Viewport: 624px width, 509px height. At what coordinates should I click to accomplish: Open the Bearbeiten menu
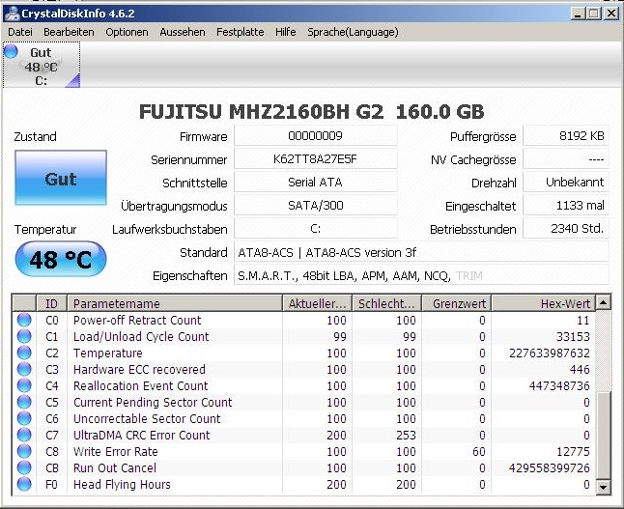click(x=69, y=32)
